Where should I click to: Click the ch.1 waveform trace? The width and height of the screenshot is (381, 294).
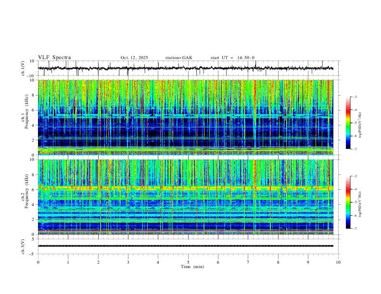pos(185,68)
